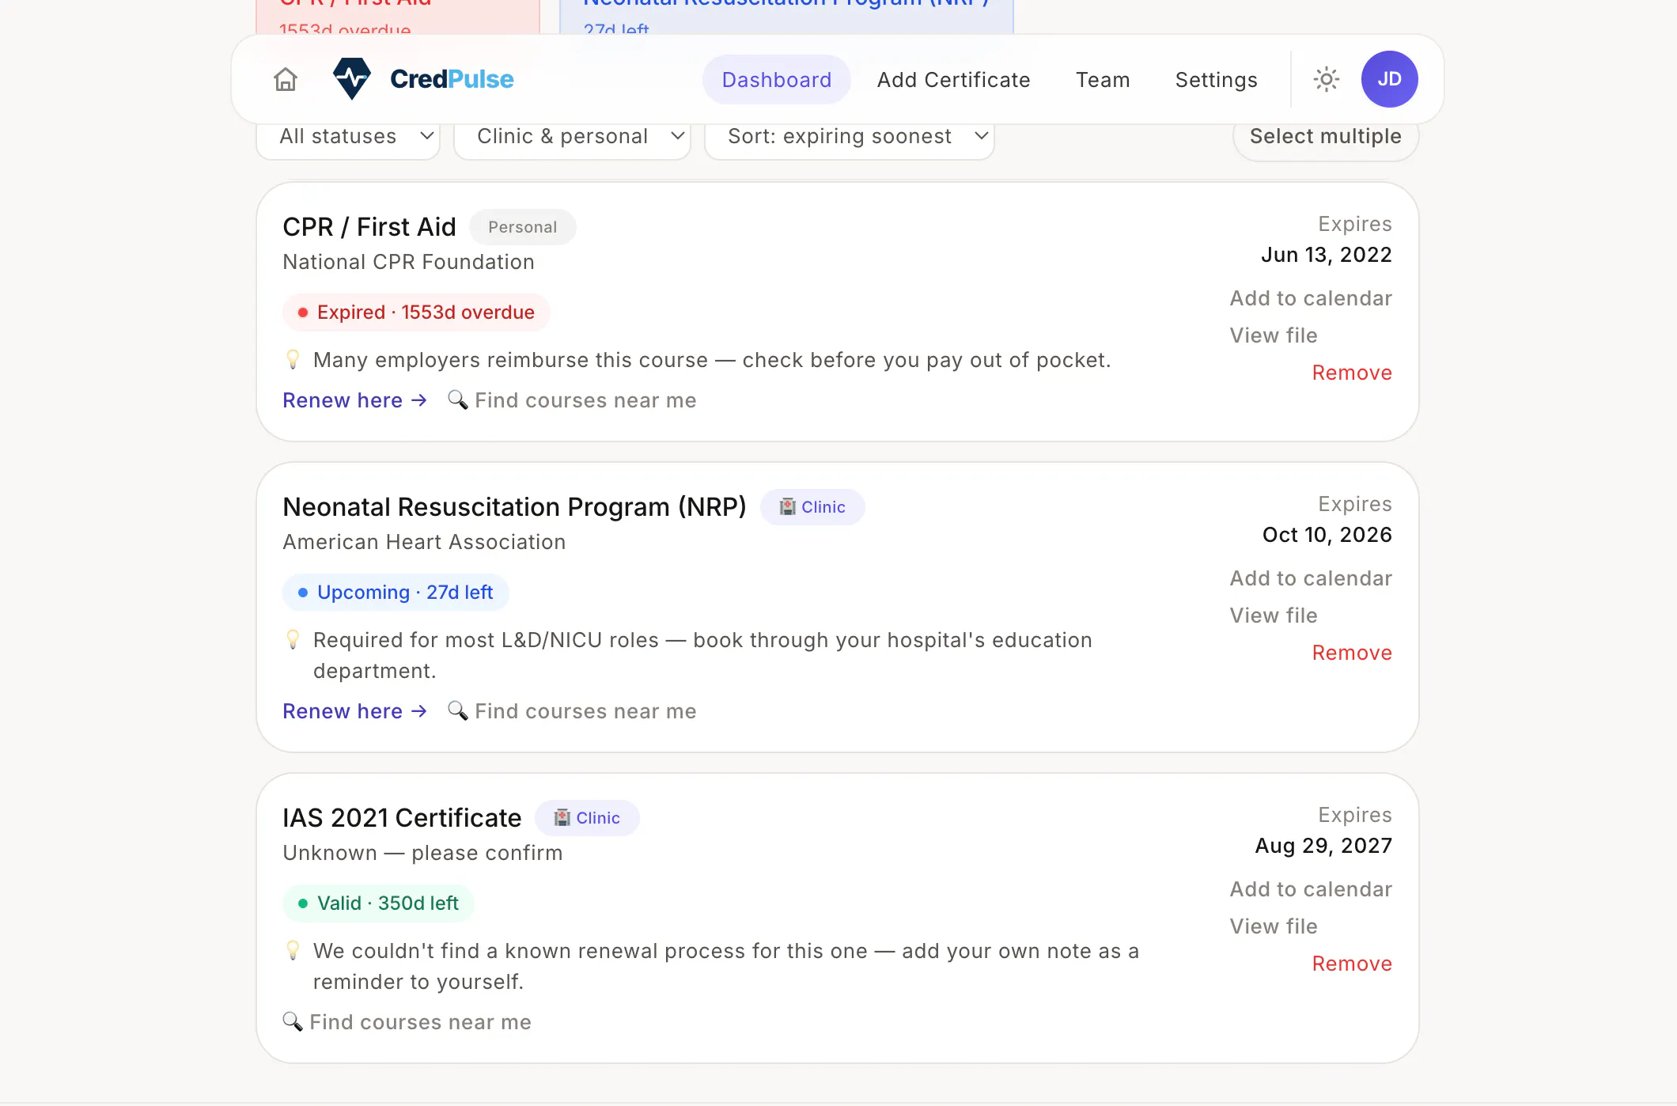Click the Jun 13, 2022 expiry date
The height and width of the screenshot is (1106, 1677).
coord(1327,255)
